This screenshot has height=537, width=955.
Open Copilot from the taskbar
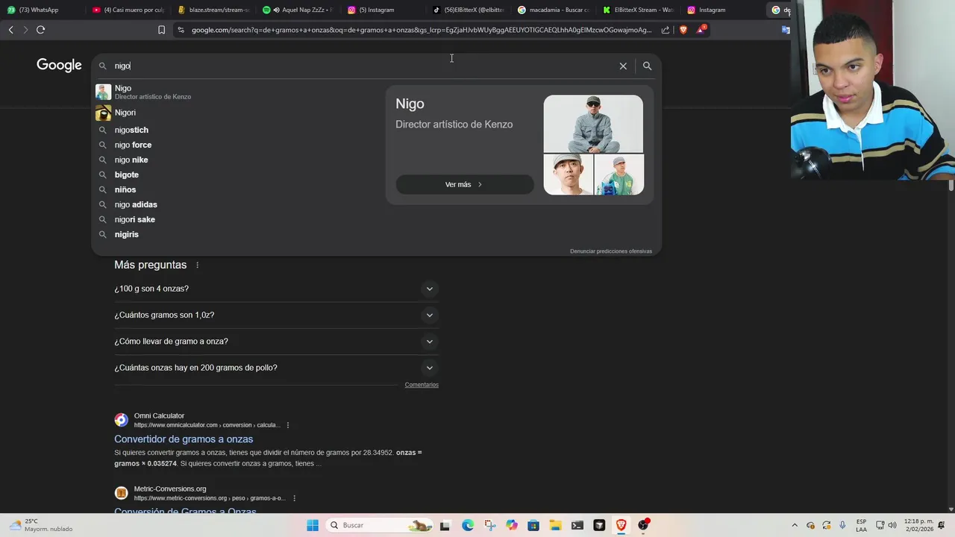click(x=511, y=525)
